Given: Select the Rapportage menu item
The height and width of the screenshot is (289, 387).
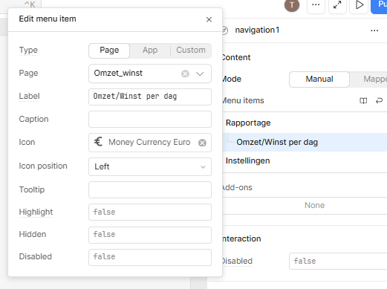Looking at the screenshot, I should tap(305, 123).
